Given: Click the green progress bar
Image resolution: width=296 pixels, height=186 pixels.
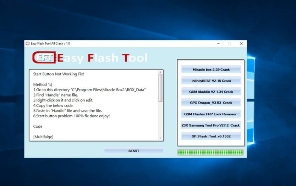Looking at the screenshot, I should pyautogui.click(x=210, y=152).
